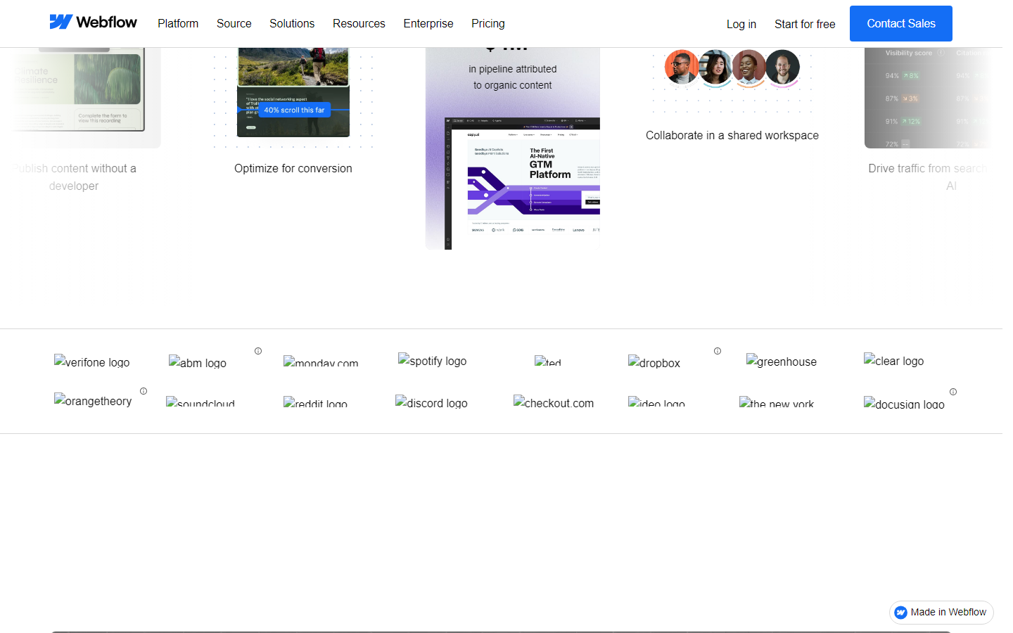Click the info icon next to dropbox logo

pos(718,351)
